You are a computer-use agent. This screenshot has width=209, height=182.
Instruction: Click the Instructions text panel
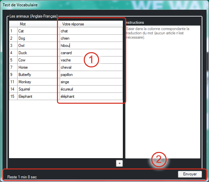(x=163, y=92)
